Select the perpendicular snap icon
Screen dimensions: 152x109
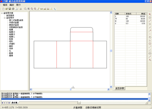150,40
